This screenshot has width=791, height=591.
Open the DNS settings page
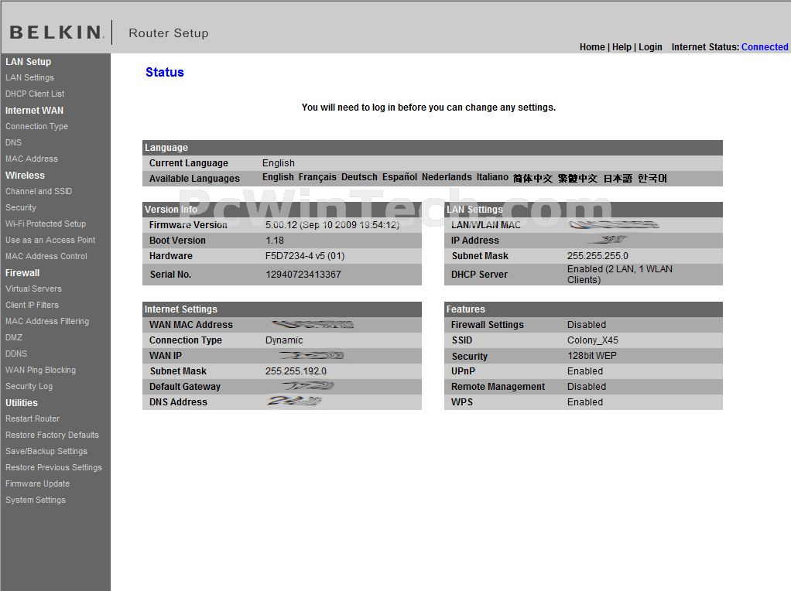pyautogui.click(x=14, y=142)
